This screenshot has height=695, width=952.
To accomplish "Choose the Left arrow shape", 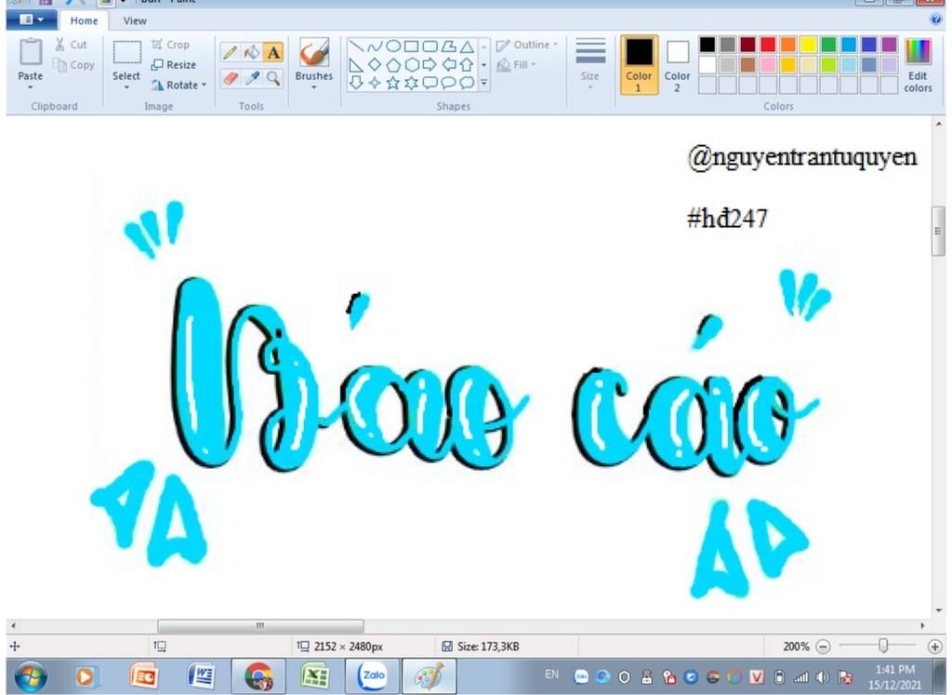I will (448, 64).
